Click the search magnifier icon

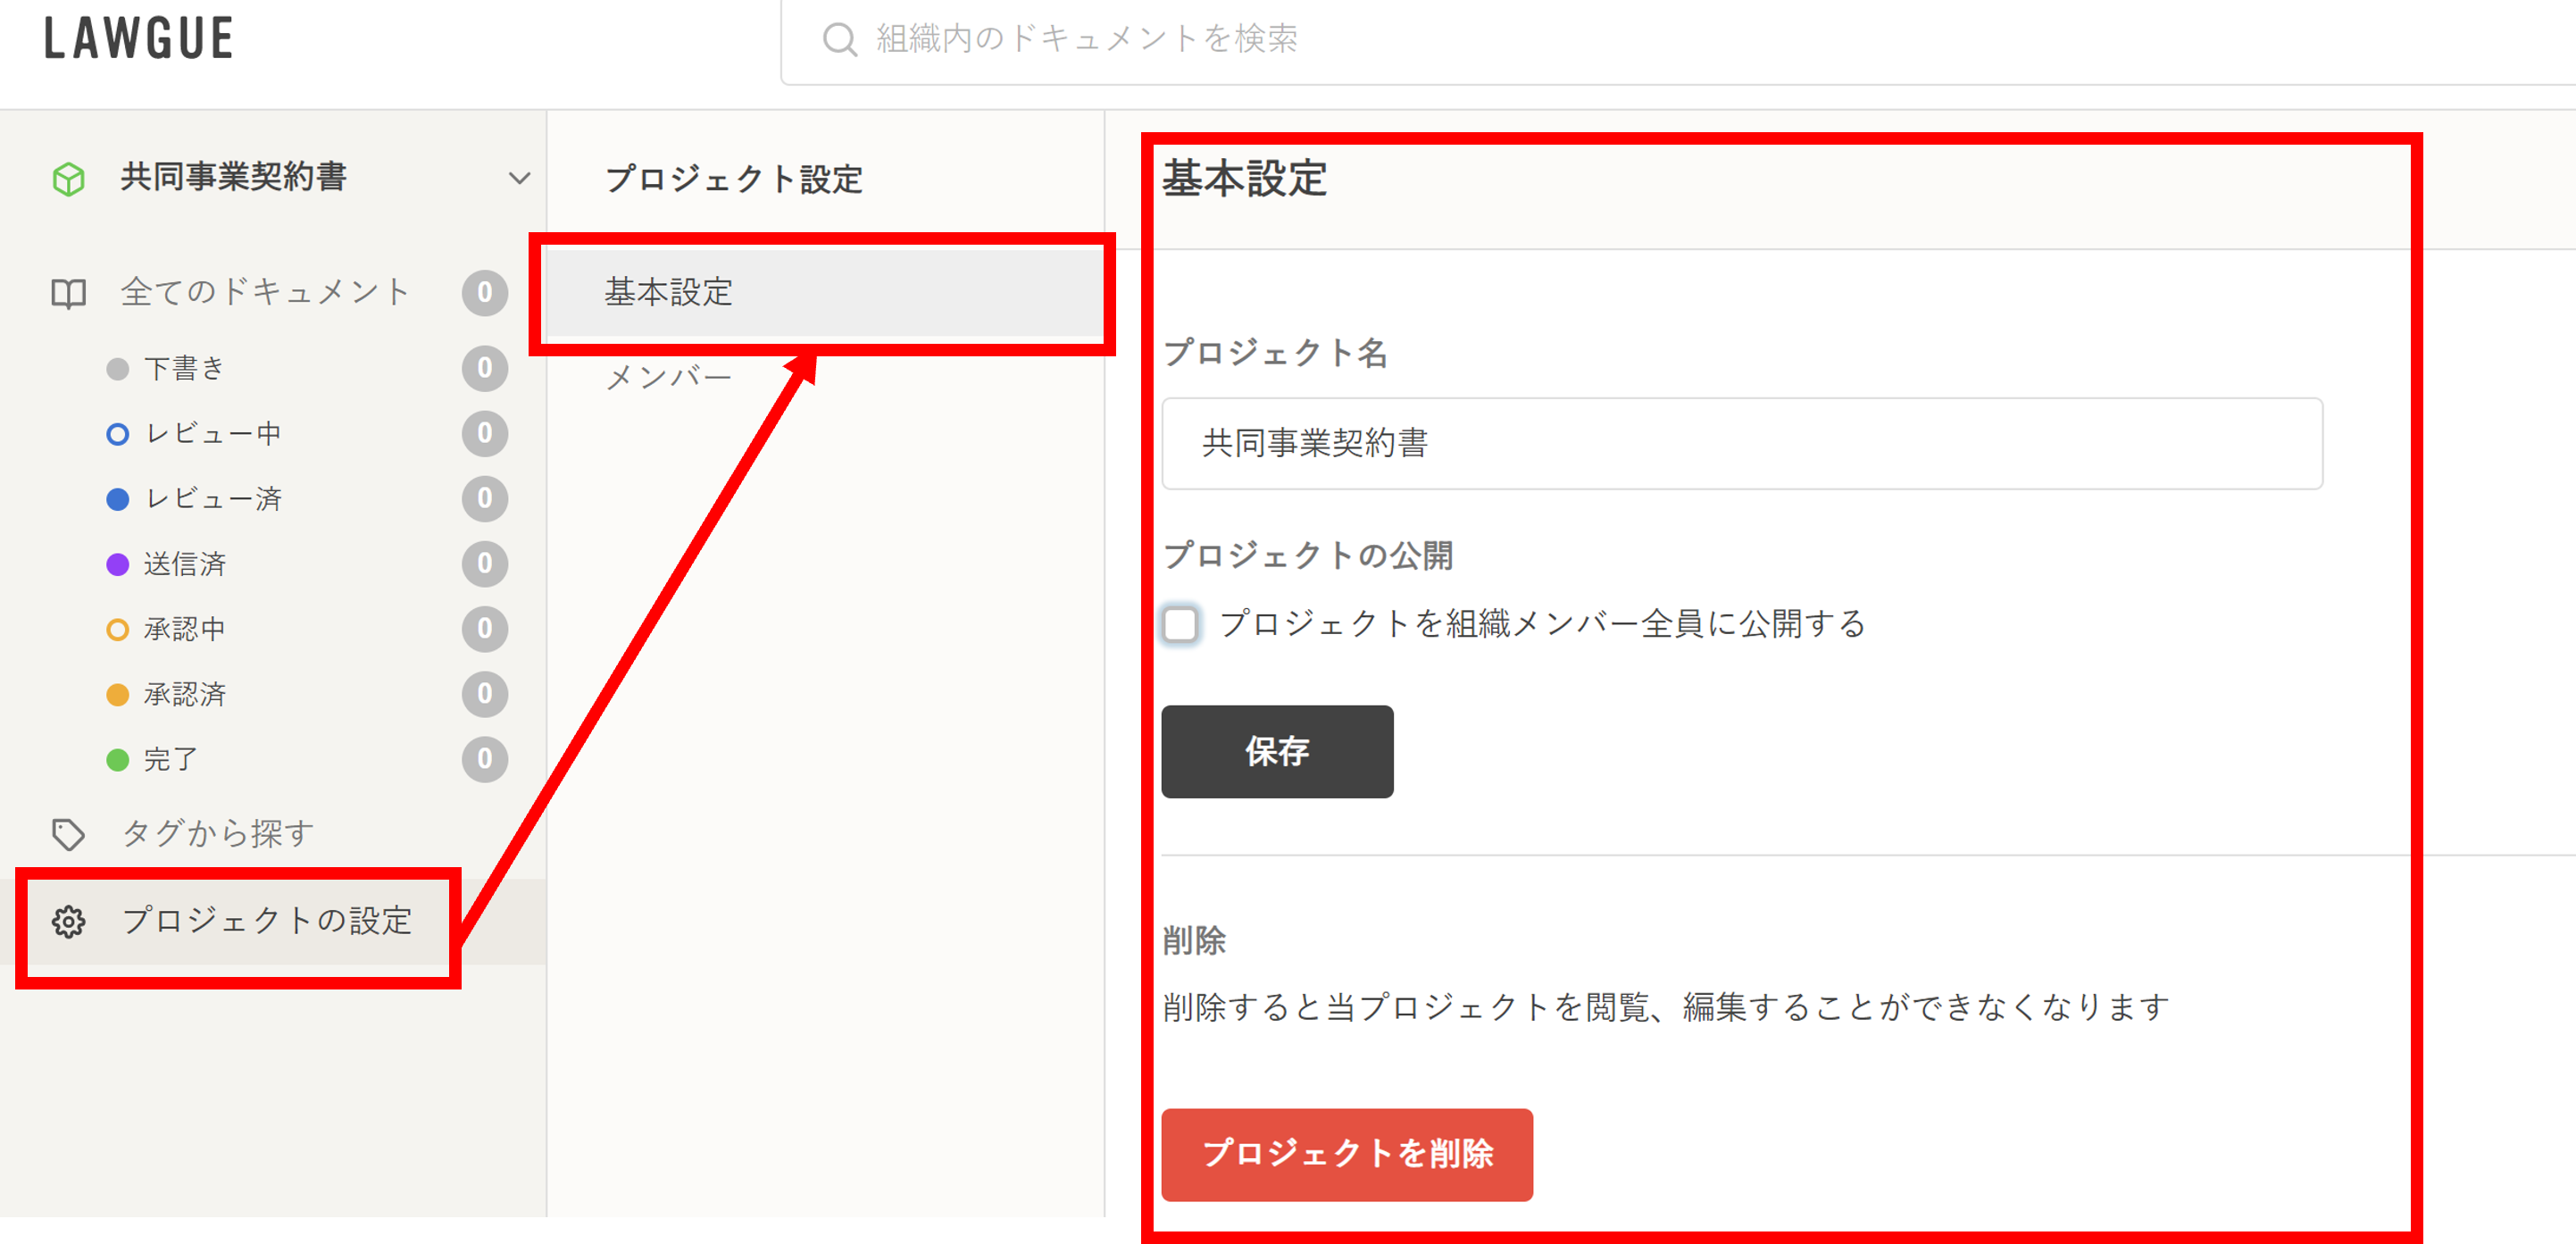839,40
